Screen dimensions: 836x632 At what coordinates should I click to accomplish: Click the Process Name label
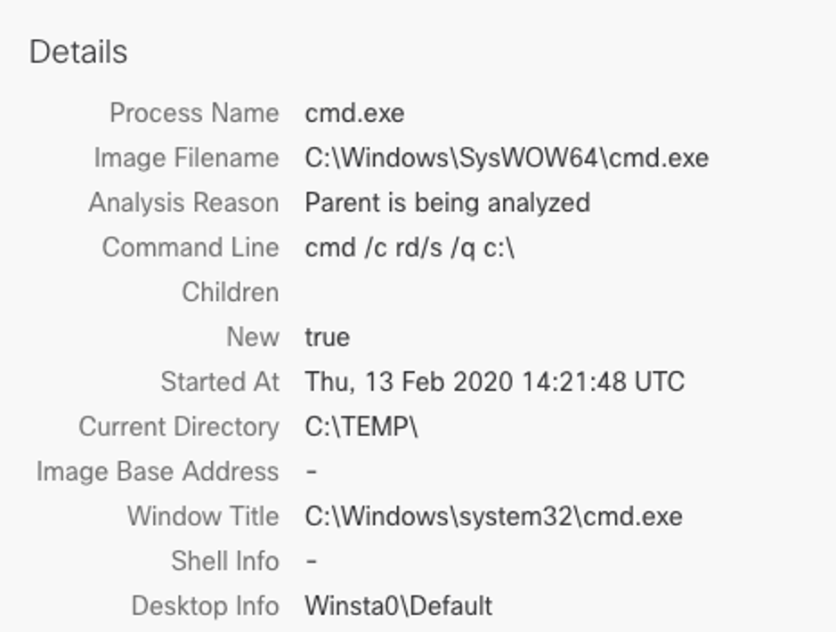(193, 114)
